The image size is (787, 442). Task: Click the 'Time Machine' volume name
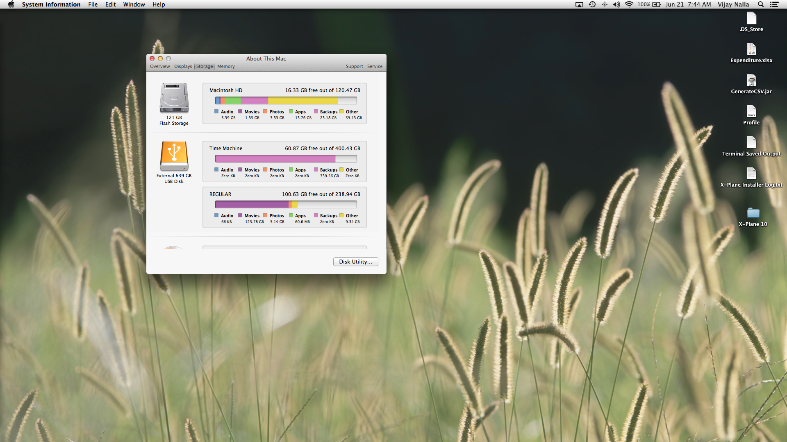click(x=226, y=149)
